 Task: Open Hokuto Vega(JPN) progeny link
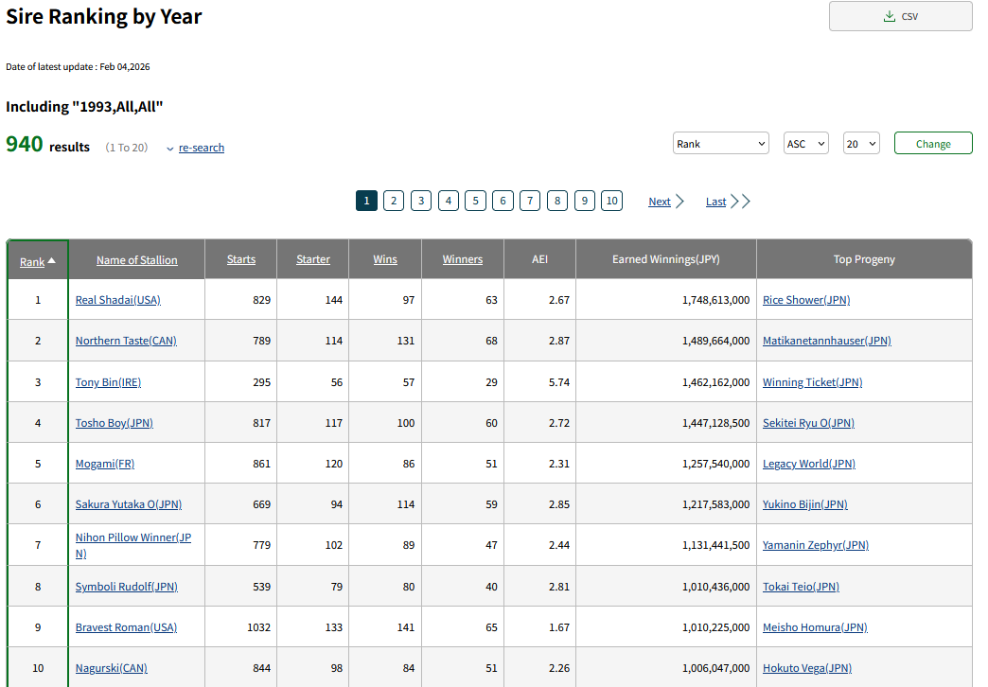(807, 668)
